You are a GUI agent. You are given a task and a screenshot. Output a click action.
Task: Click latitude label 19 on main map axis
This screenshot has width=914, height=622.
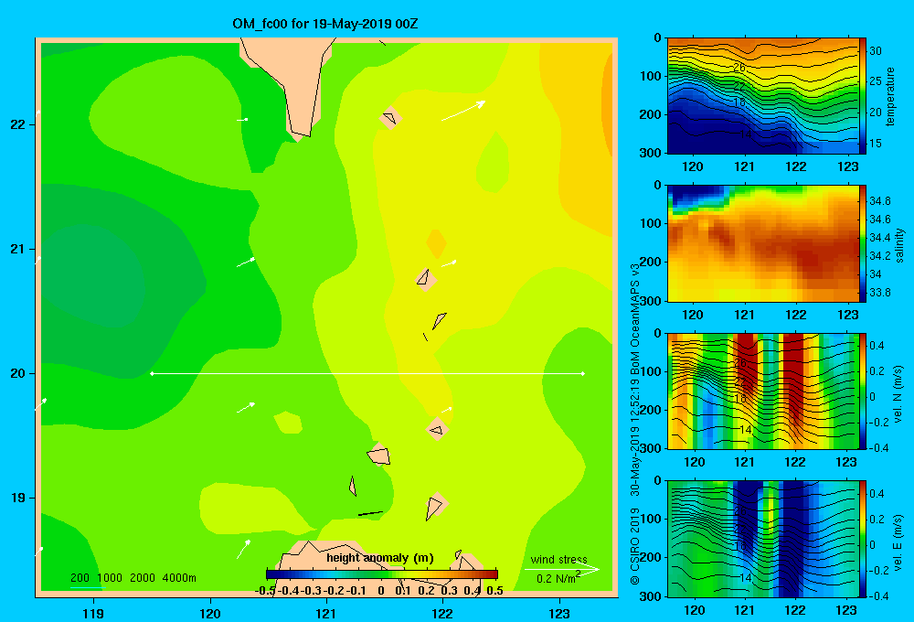(18, 498)
